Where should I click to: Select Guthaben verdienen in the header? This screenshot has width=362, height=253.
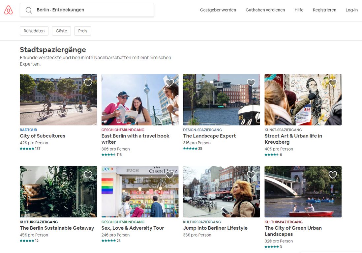(265, 10)
